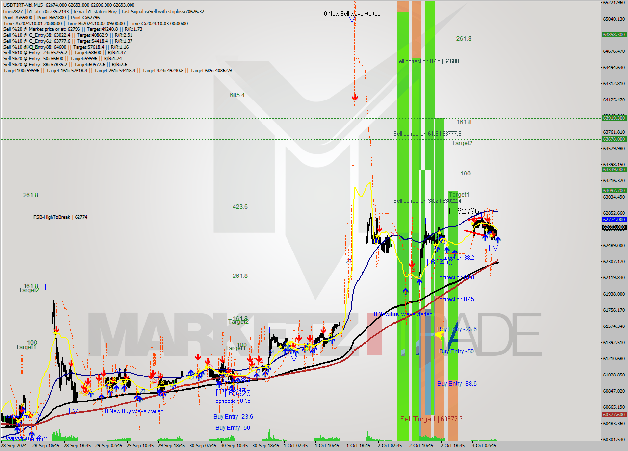Click 'Sell correction 61.8 | 63777.6' label
The image size is (628, 451).
(x=427, y=134)
